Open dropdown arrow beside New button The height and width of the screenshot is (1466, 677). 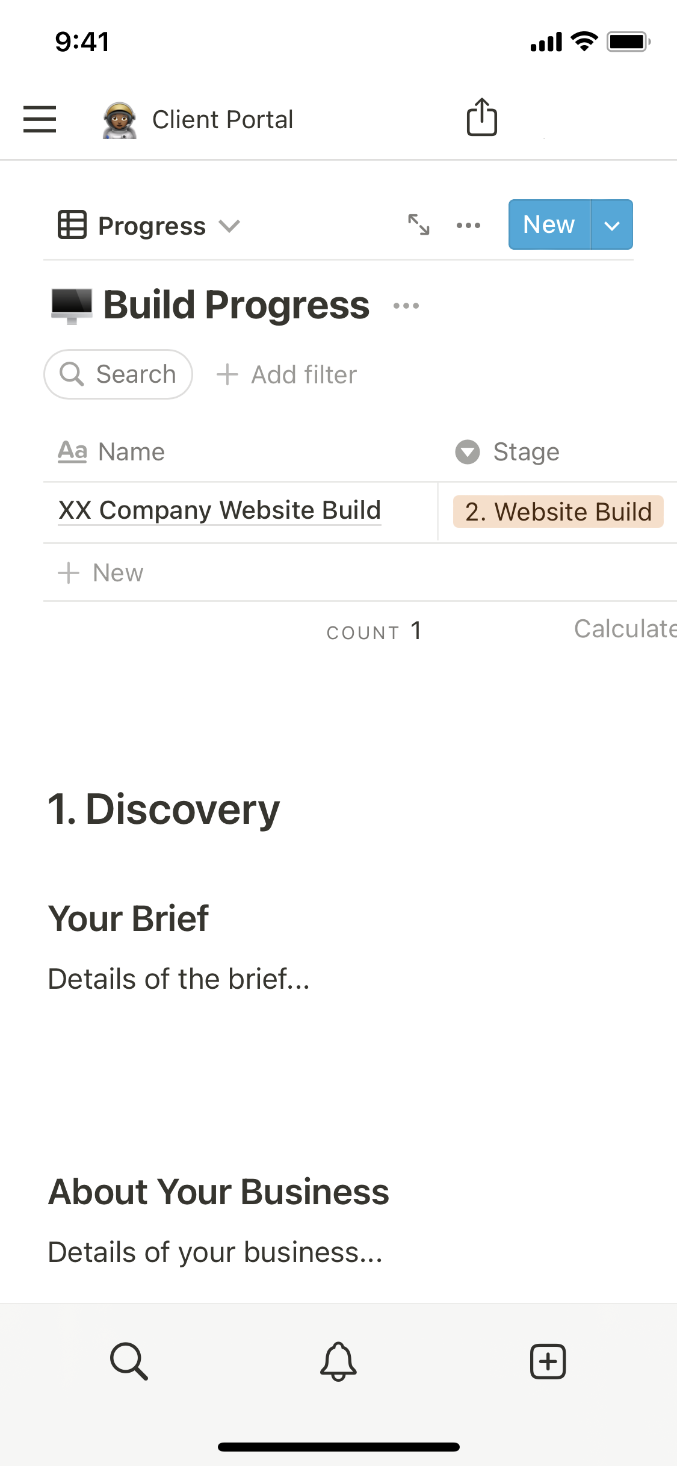pyautogui.click(x=612, y=225)
